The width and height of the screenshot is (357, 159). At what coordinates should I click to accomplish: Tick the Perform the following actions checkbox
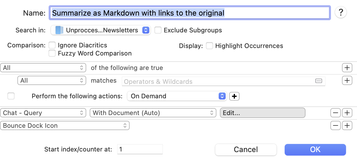(11, 96)
